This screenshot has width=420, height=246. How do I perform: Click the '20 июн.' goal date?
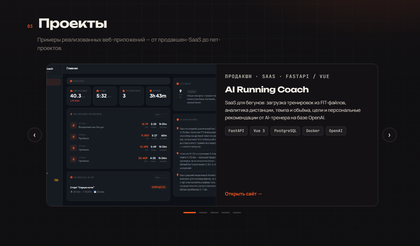(x=99, y=192)
